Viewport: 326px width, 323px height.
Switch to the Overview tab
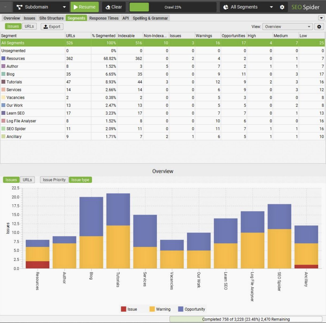pyautogui.click(x=12, y=18)
